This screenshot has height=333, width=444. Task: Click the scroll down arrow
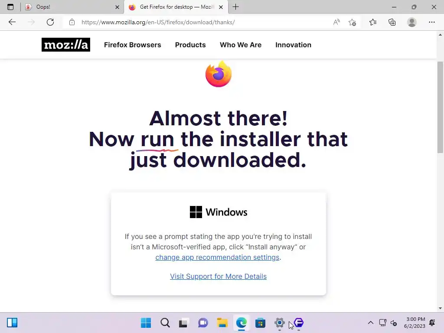pyautogui.click(x=441, y=308)
